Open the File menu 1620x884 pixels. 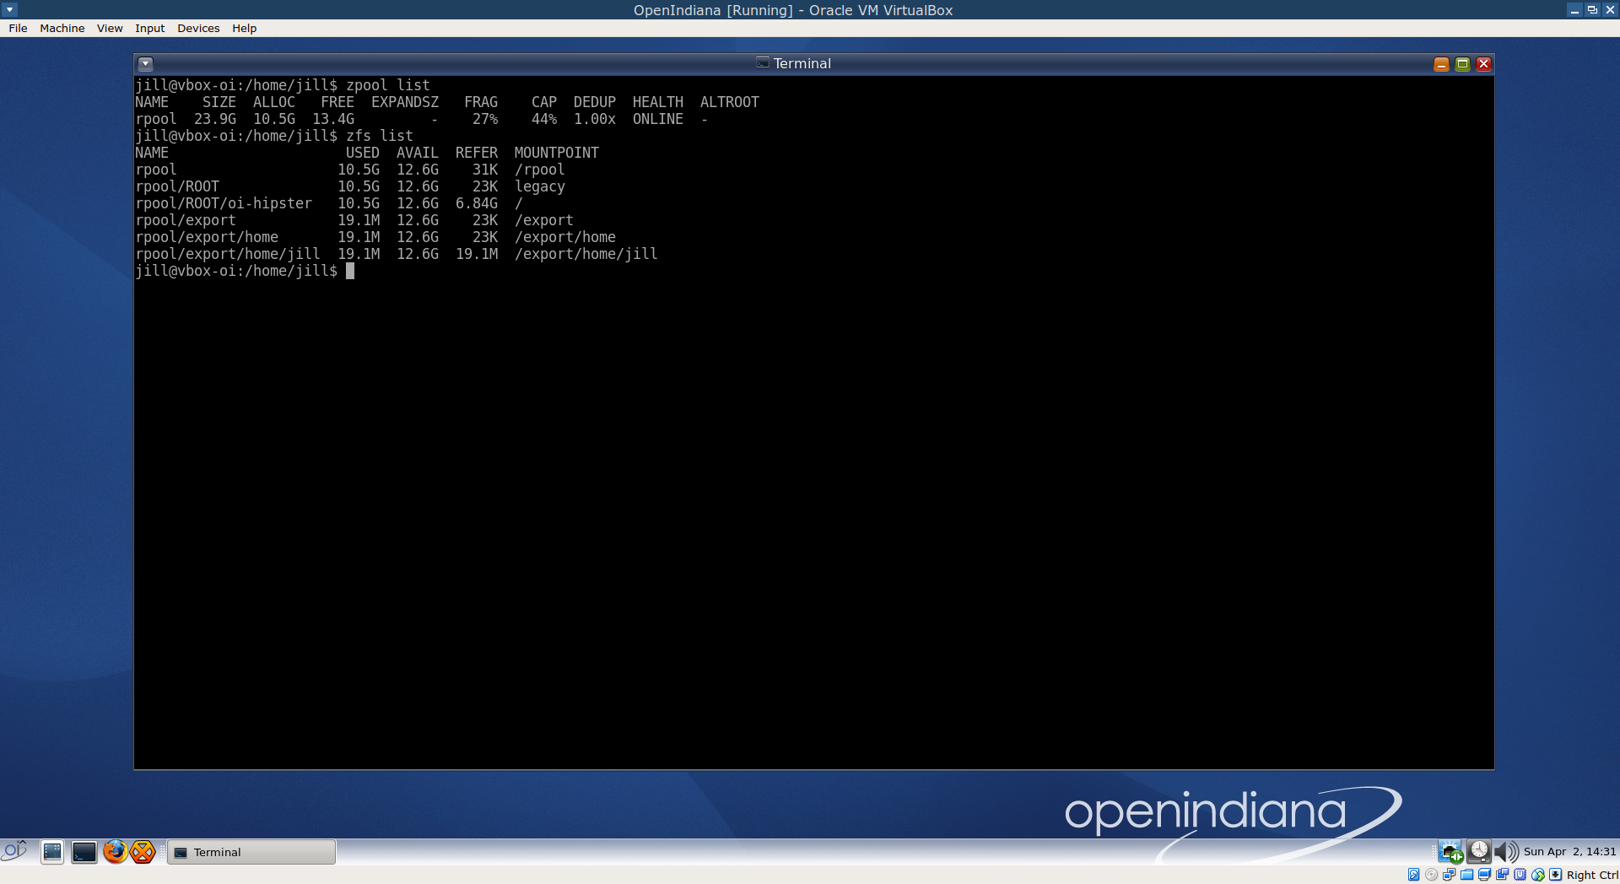point(18,28)
